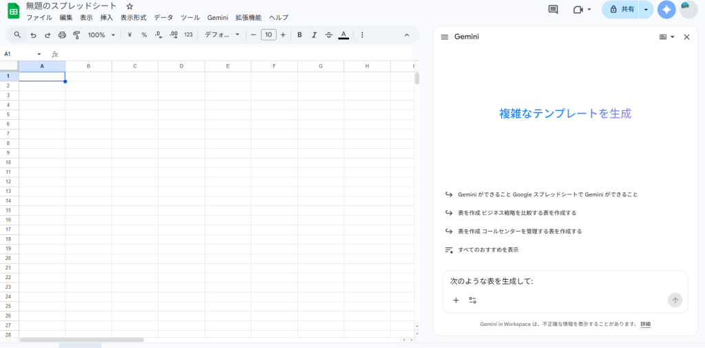Viewport: 705px width, 348px height.
Task: Click the plus icon in Gemini prompt box
Action: point(456,300)
